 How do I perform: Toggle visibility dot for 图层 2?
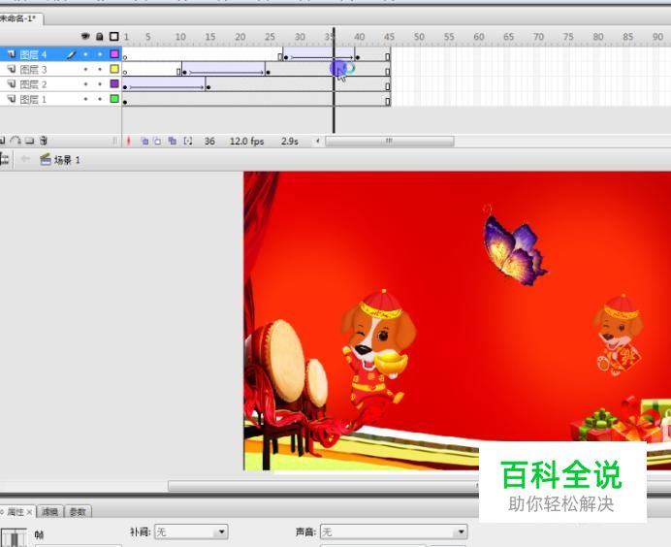click(85, 83)
